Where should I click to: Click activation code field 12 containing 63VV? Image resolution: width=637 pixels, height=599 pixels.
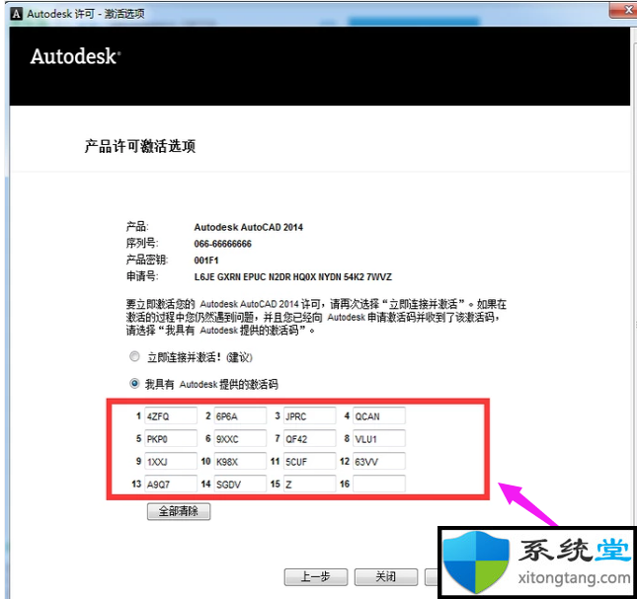[379, 462]
